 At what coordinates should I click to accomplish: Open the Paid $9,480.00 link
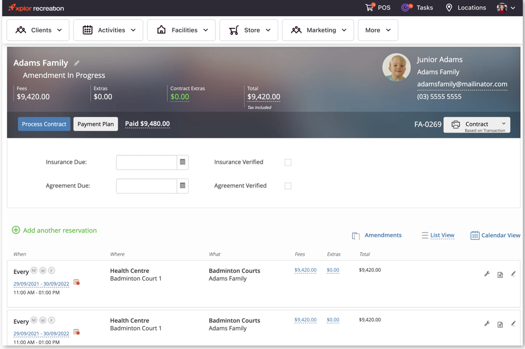147,124
